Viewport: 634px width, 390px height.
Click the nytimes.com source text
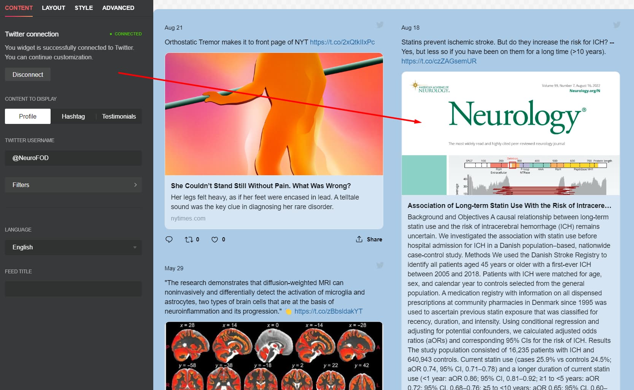[x=188, y=219]
